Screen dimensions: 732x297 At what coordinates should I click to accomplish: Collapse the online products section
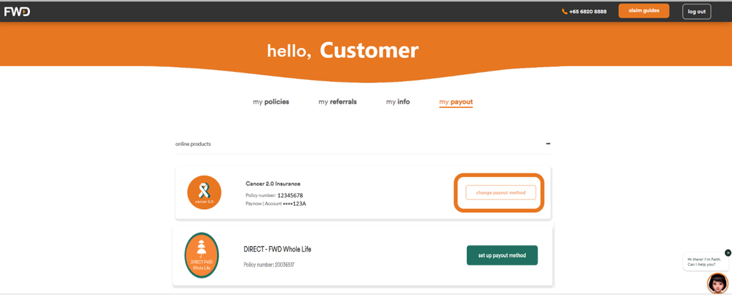click(x=548, y=144)
